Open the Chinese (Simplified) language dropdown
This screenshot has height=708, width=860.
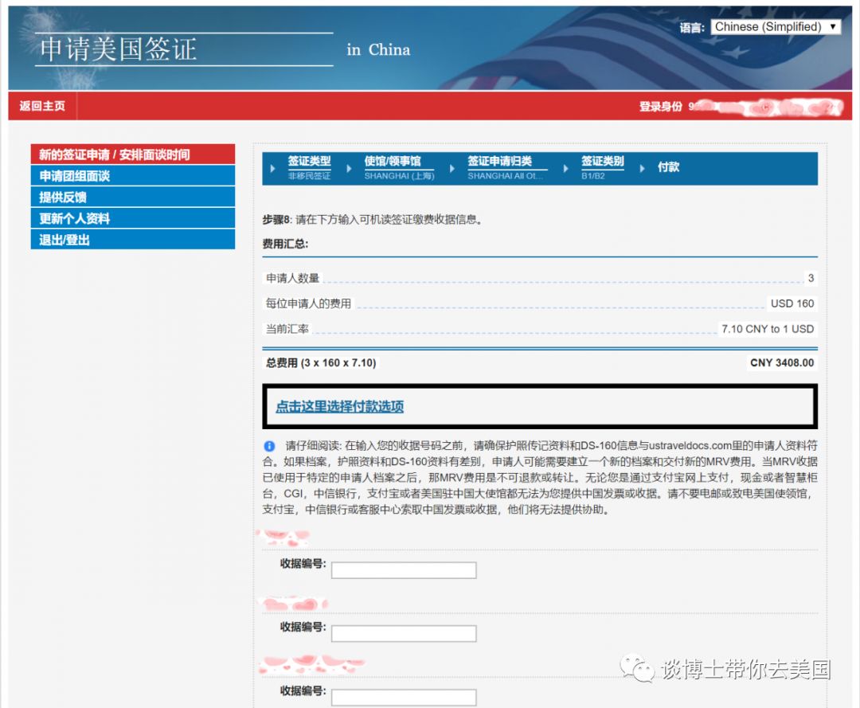776,26
